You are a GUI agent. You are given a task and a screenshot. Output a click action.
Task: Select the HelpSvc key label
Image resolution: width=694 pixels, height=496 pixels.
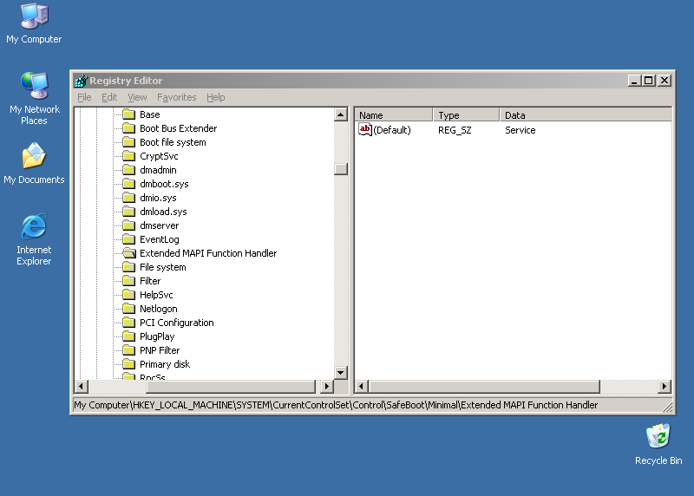pos(156,295)
